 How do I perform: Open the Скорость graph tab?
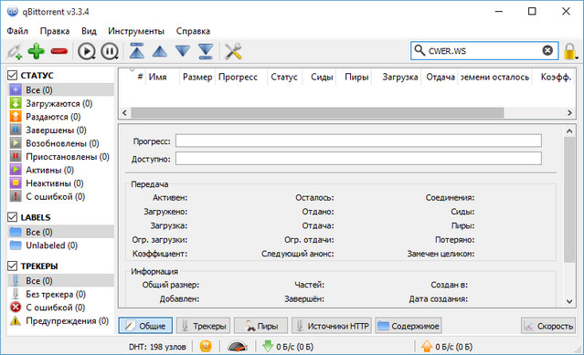coord(548,326)
